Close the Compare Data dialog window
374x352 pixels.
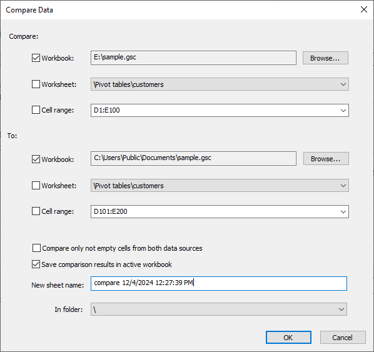[x=364, y=9]
